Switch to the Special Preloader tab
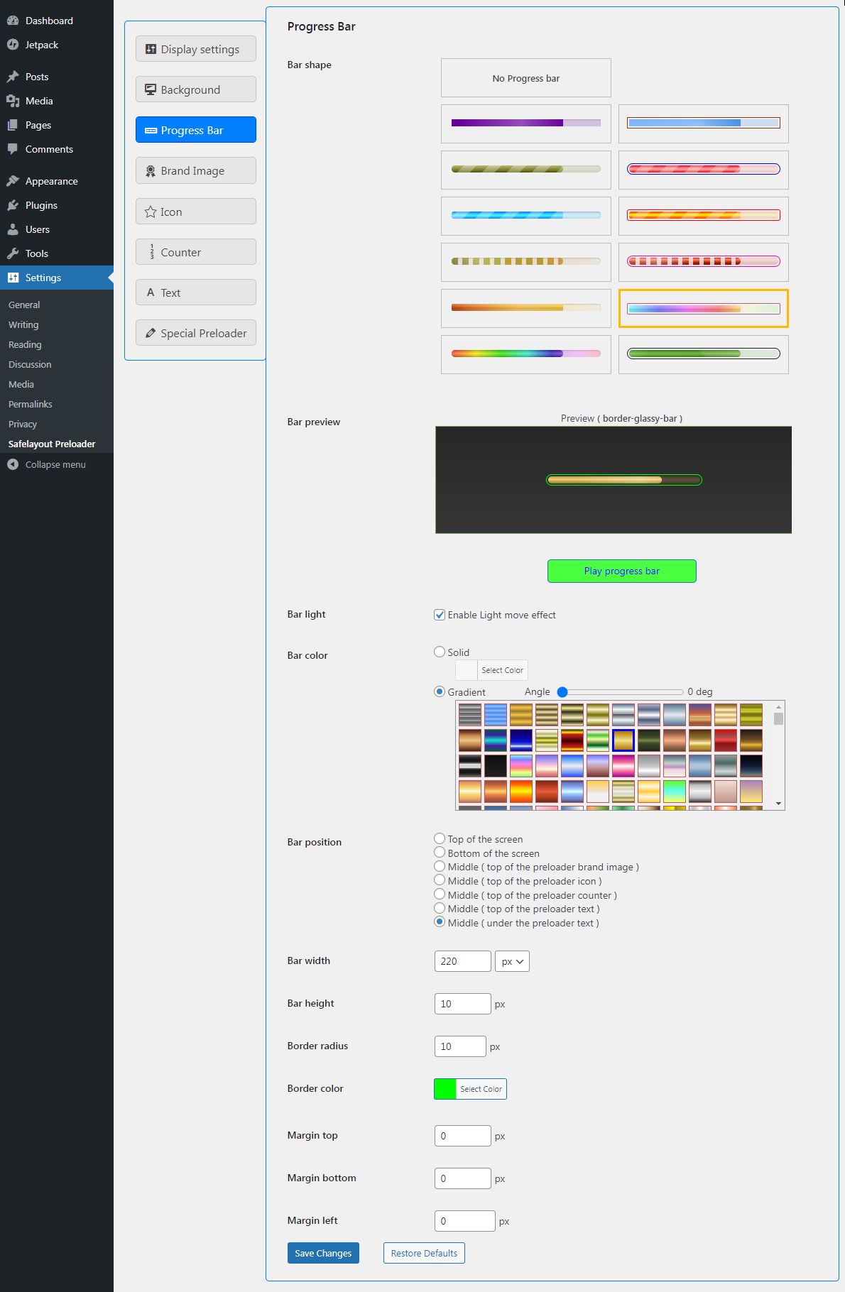Screen dimensions: 845x1292 [196, 333]
